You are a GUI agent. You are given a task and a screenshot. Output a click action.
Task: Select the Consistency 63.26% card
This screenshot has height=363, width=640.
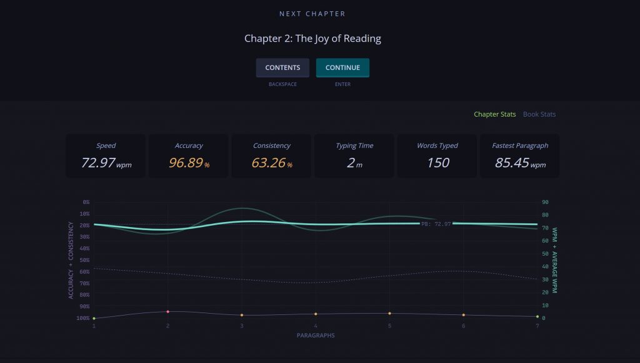[271, 156]
